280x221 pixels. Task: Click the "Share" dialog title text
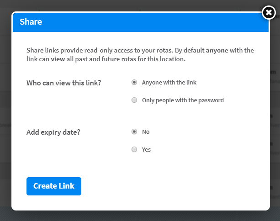(x=31, y=22)
